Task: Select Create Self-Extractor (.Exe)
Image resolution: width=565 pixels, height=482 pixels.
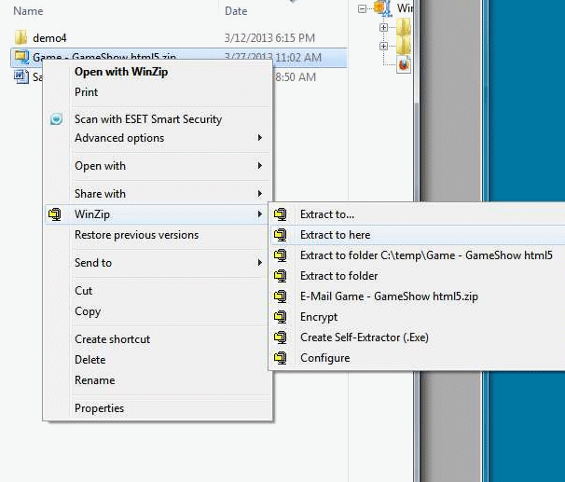Action: pyautogui.click(x=365, y=337)
